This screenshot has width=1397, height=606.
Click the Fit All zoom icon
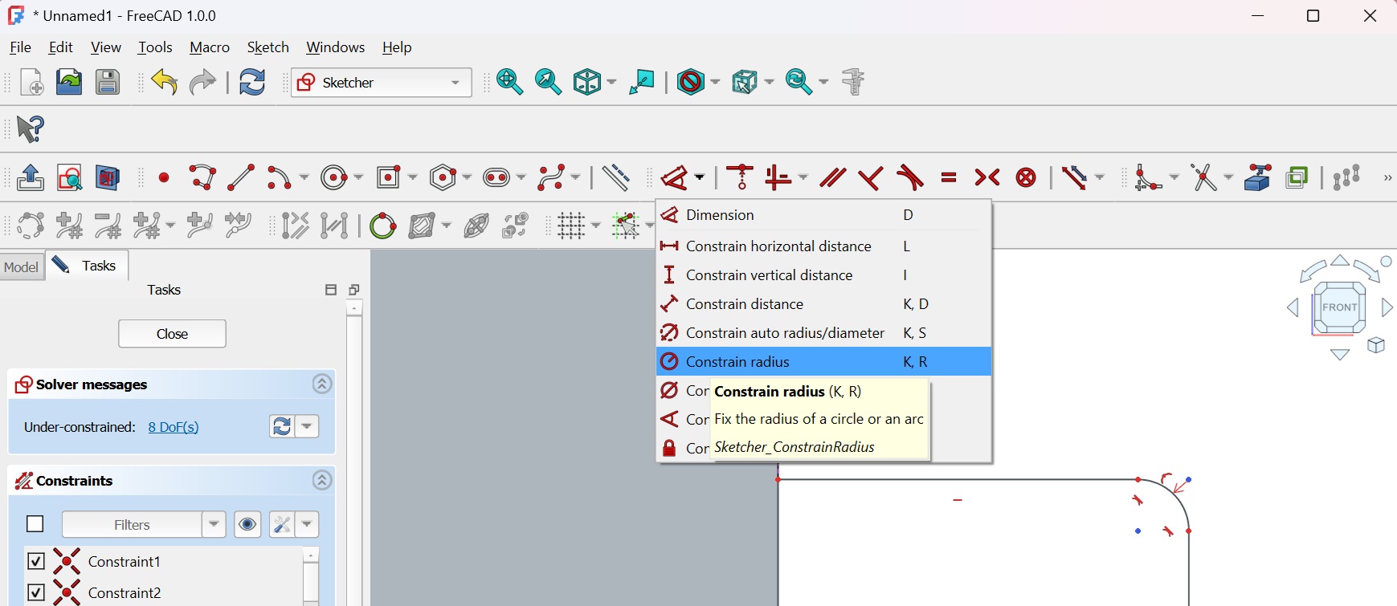(510, 82)
